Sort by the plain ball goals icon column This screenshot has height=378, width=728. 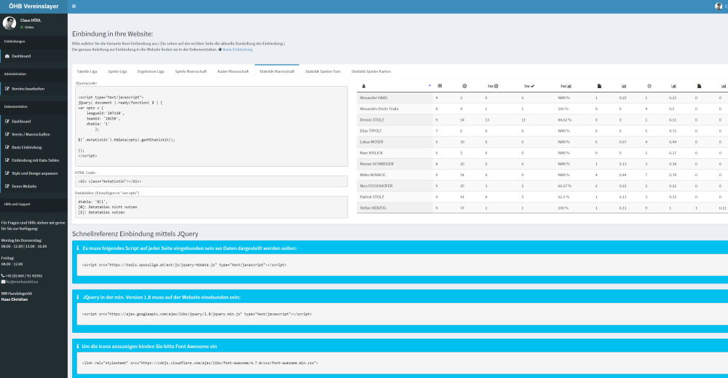(x=464, y=86)
